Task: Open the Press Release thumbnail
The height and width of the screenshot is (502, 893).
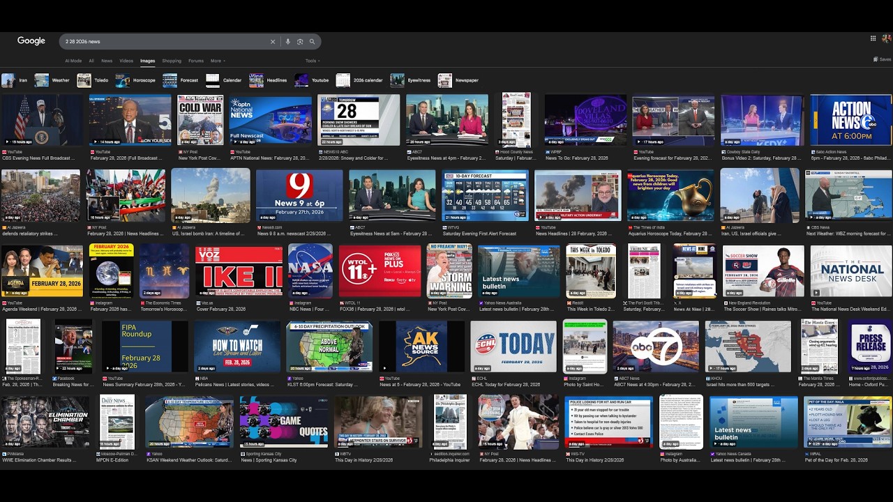Action: 870,346
